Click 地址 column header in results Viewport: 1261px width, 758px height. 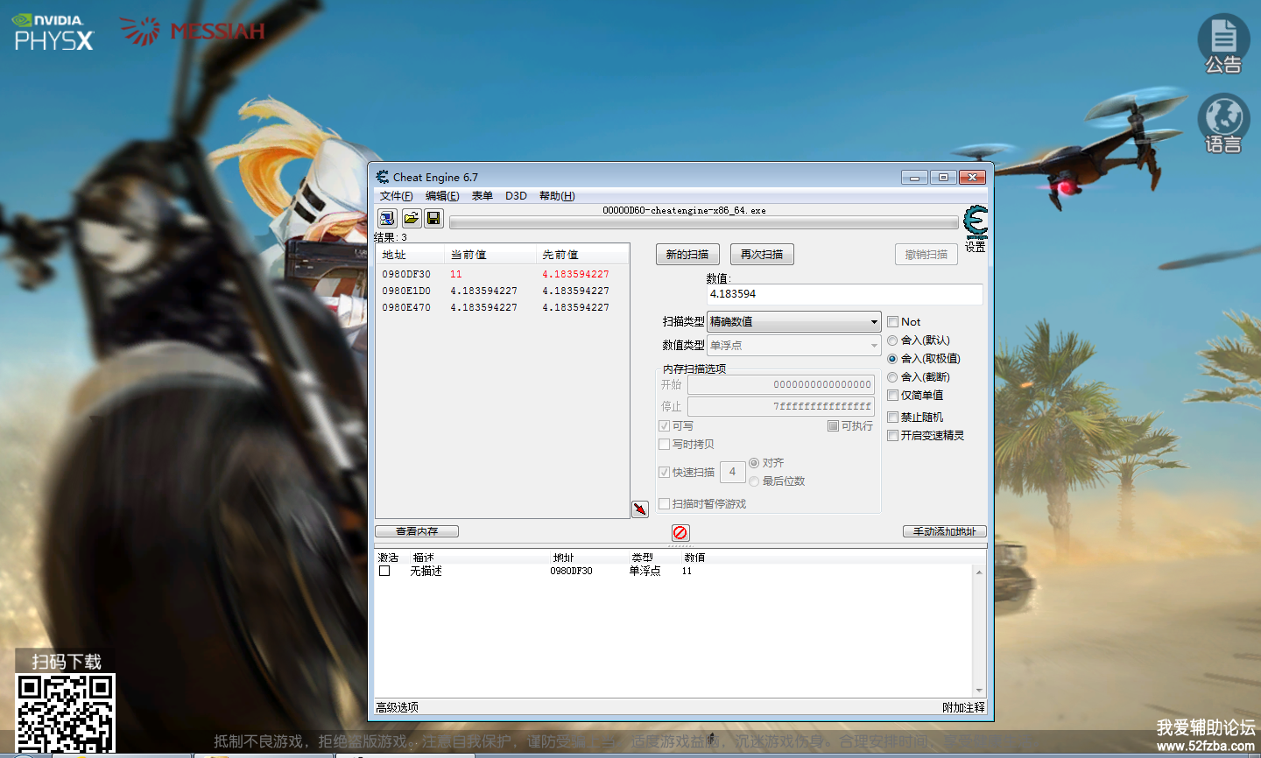[x=411, y=255]
